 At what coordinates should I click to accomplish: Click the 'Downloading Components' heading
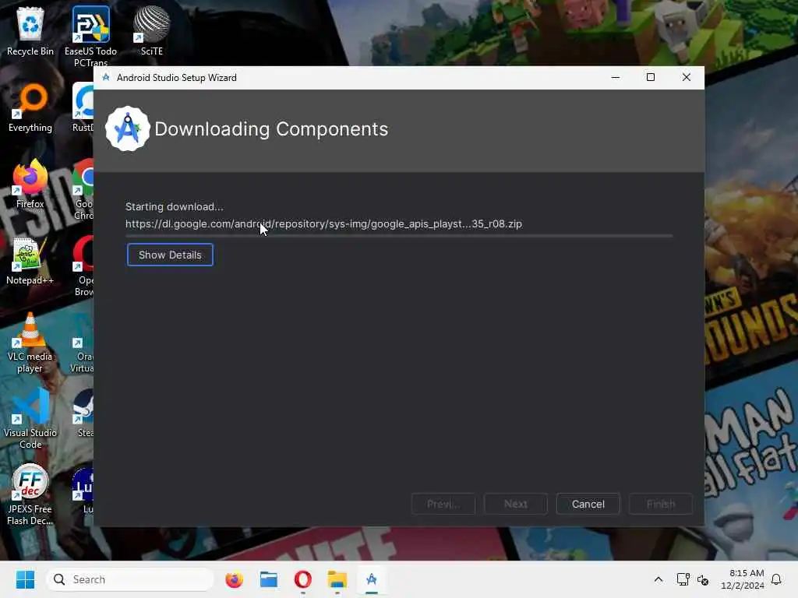(x=271, y=129)
